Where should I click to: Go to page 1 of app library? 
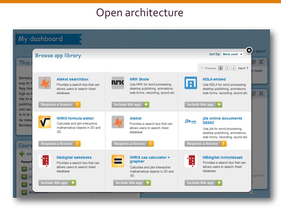click(221, 68)
